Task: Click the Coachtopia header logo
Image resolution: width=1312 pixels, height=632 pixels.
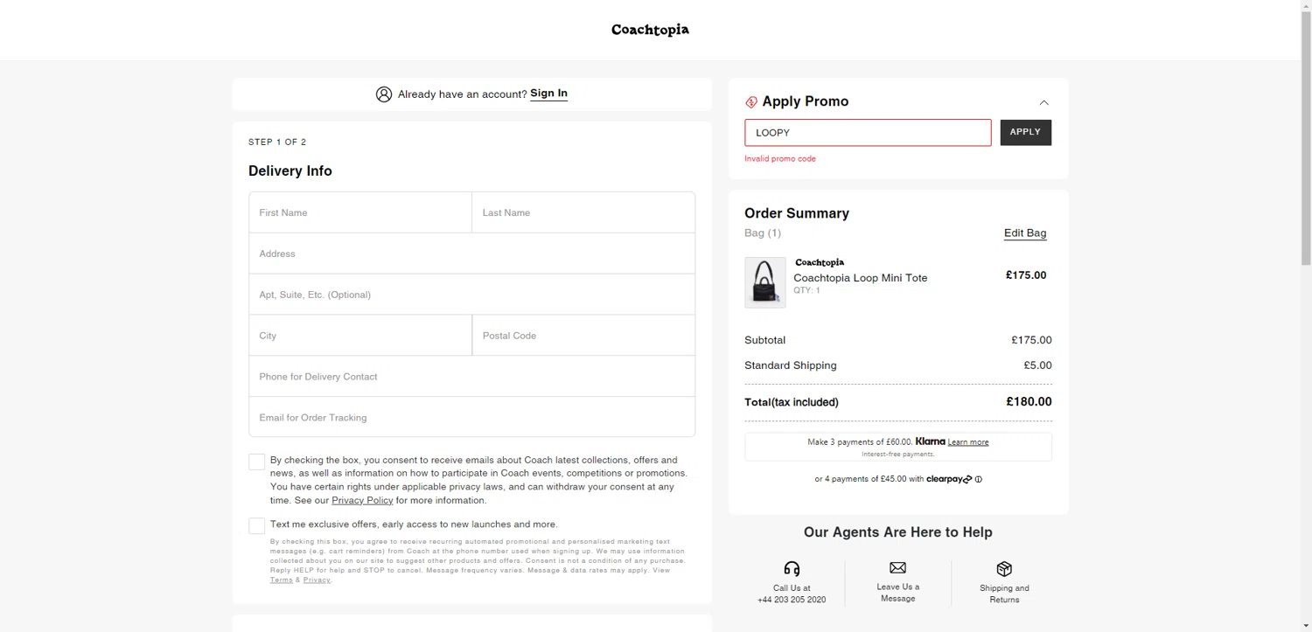Action: (650, 30)
